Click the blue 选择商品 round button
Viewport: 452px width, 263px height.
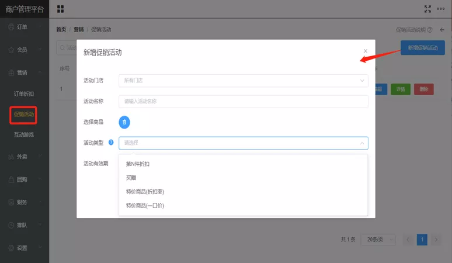[124, 122]
